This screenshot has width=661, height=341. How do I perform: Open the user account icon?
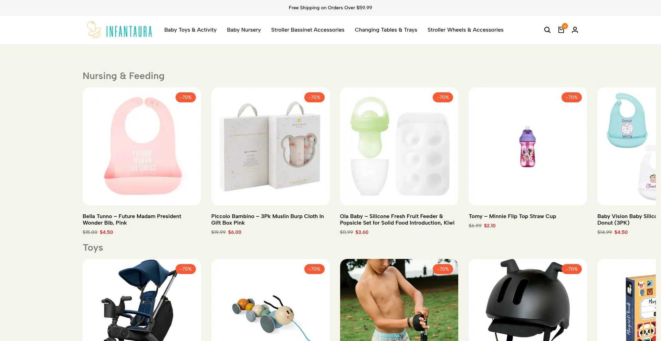pyautogui.click(x=575, y=30)
